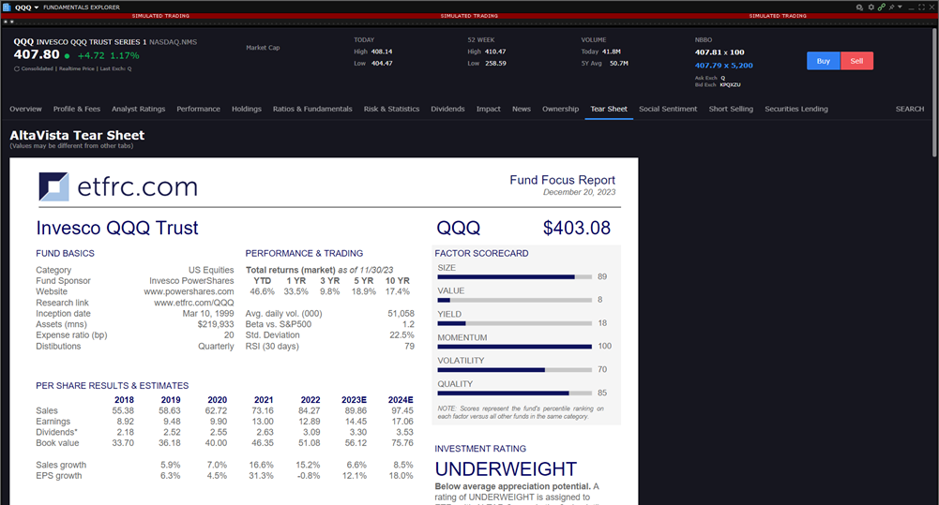Go to the Ownership tab
Screen dimensions: 939x505
pyautogui.click(x=561, y=109)
